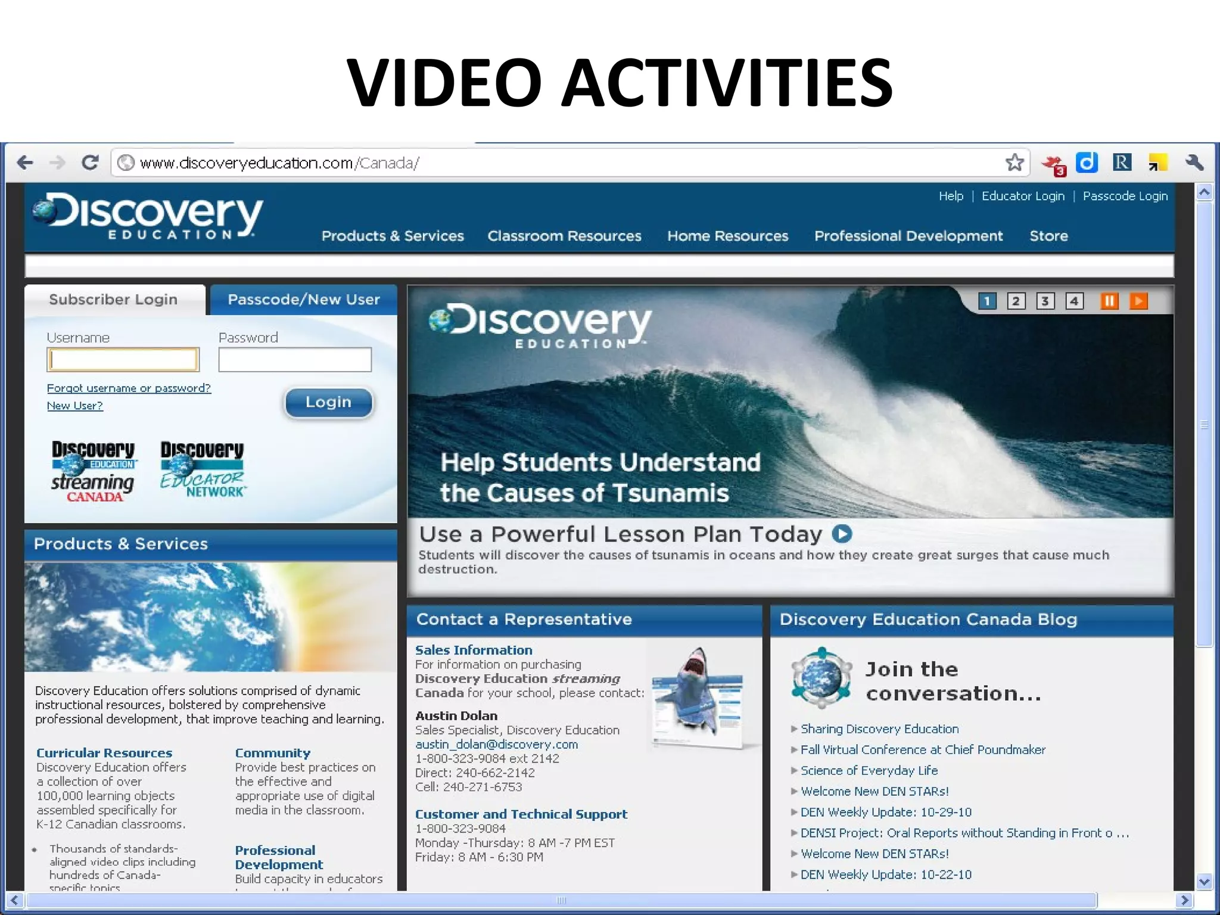
Task: Click the New User? link
Action: pyautogui.click(x=74, y=406)
